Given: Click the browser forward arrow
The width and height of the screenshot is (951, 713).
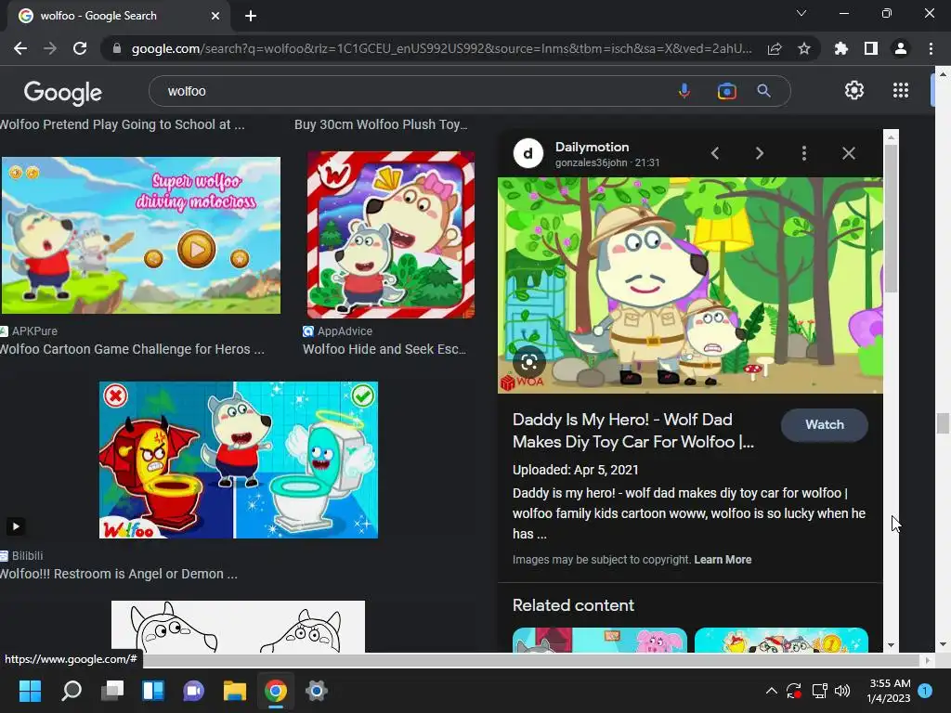Looking at the screenshot, I should [x=50, y=48].
